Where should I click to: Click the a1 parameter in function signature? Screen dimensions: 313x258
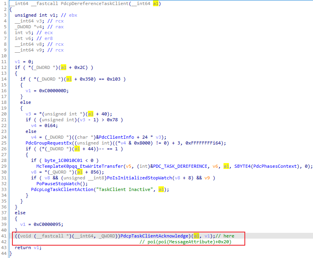(156, 3)
